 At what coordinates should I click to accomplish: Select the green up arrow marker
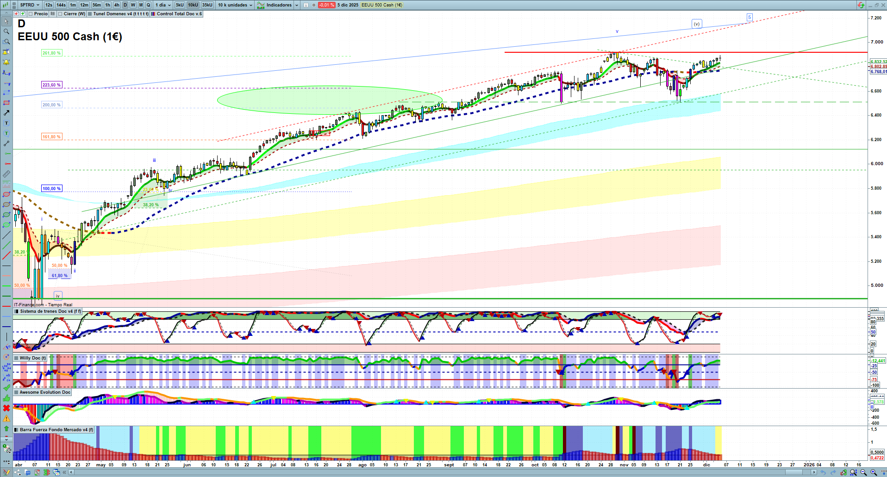click(6, 428)
